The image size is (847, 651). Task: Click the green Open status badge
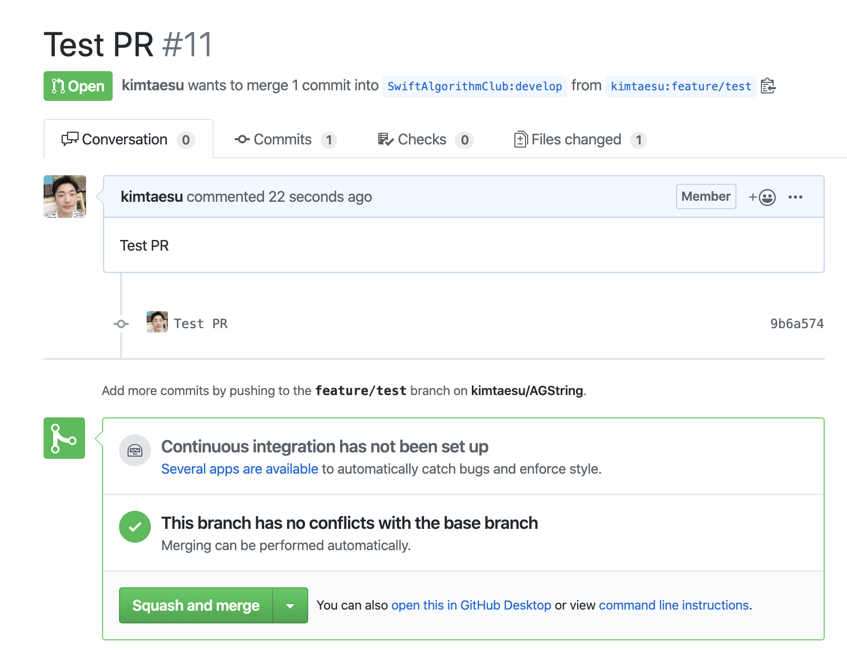(x=78, y=86)
